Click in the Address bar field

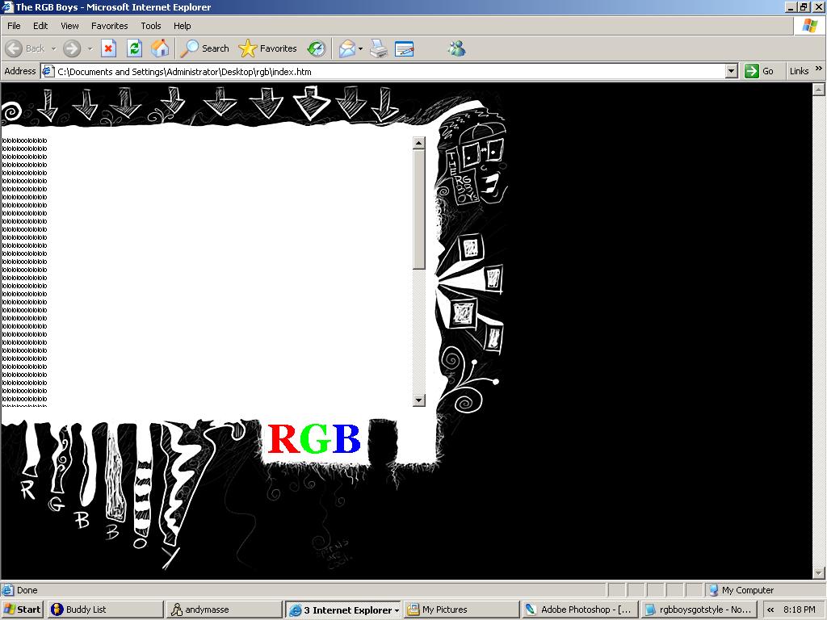click(388, 71)
